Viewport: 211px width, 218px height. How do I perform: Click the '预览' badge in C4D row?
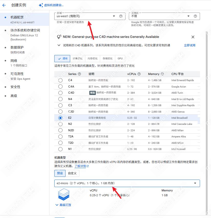(92, 93)
